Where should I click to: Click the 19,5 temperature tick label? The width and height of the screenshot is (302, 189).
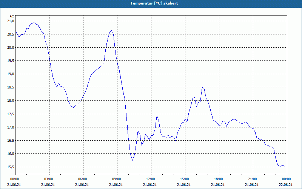(11, 61)
